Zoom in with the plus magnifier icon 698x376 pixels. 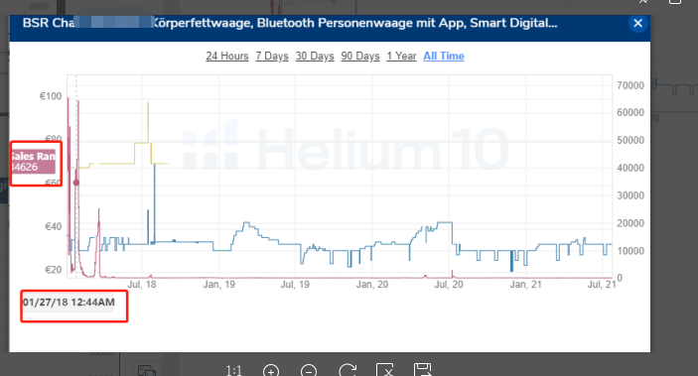(x=271, y=371)
